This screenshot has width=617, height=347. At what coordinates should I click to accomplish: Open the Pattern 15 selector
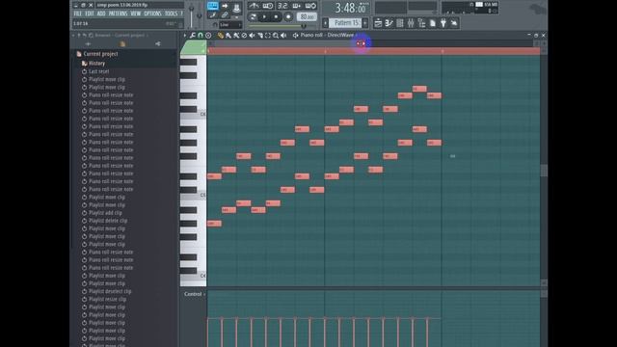[x=345, y=23]
